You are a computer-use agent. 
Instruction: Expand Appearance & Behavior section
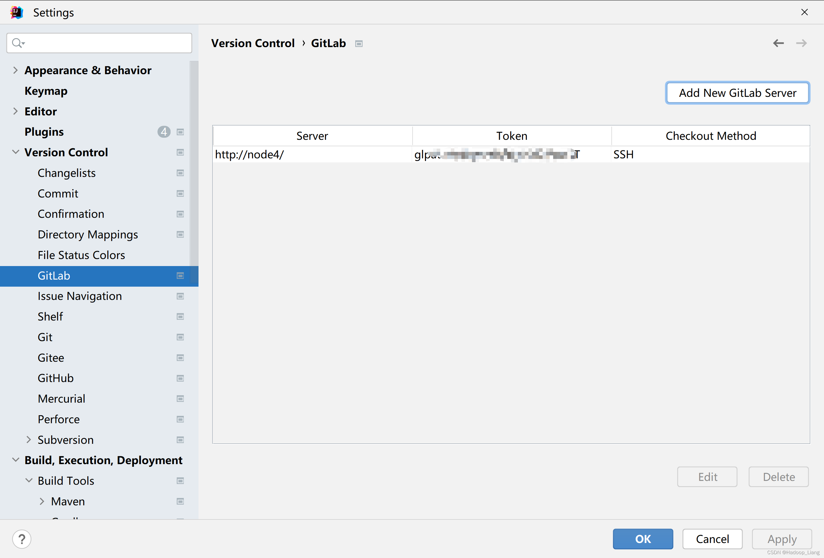click(x=15, y=70)
